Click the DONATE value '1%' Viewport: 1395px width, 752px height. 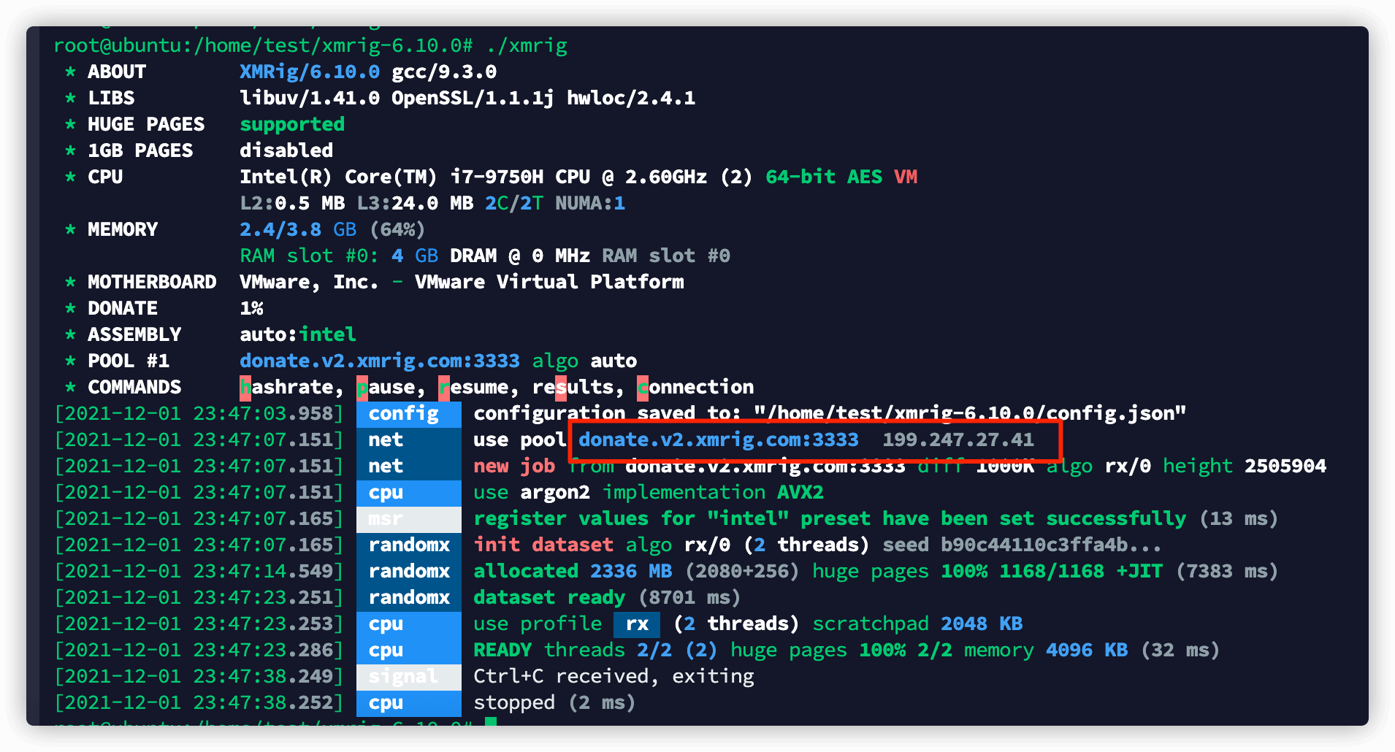pos(251,308)
